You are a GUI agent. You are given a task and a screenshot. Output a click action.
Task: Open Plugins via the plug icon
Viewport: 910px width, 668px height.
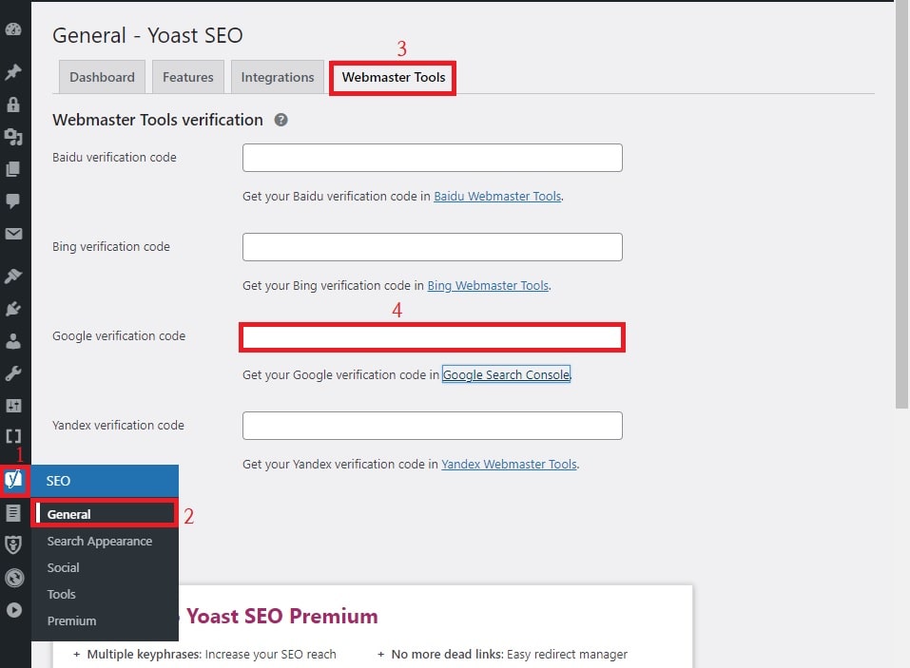pyautogui.click(x=13, y=309)
